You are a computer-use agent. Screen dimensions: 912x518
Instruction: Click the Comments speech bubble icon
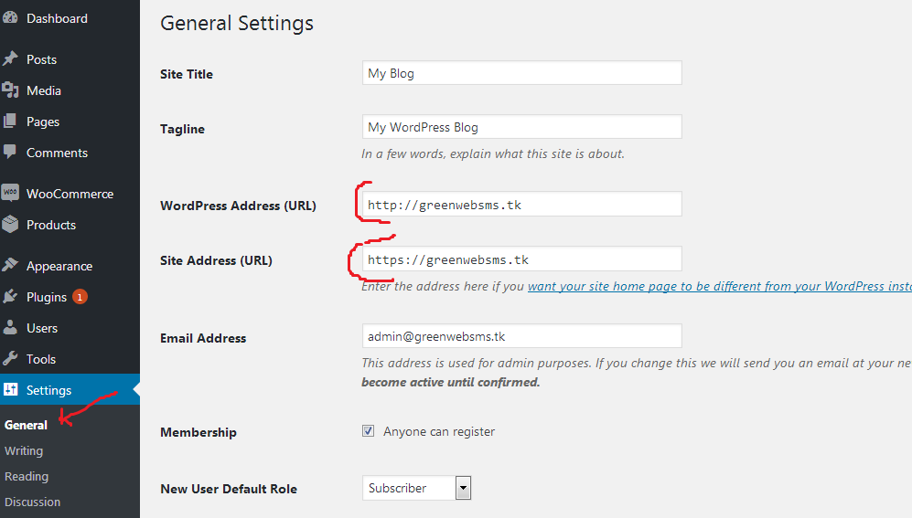tap(10, 153)
